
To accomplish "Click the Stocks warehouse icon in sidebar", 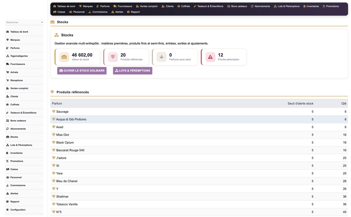I will (x=7, y=137).
